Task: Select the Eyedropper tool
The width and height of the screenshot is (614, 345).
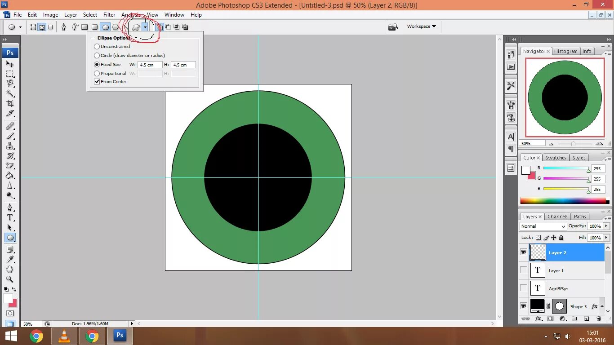Action: 10,259
